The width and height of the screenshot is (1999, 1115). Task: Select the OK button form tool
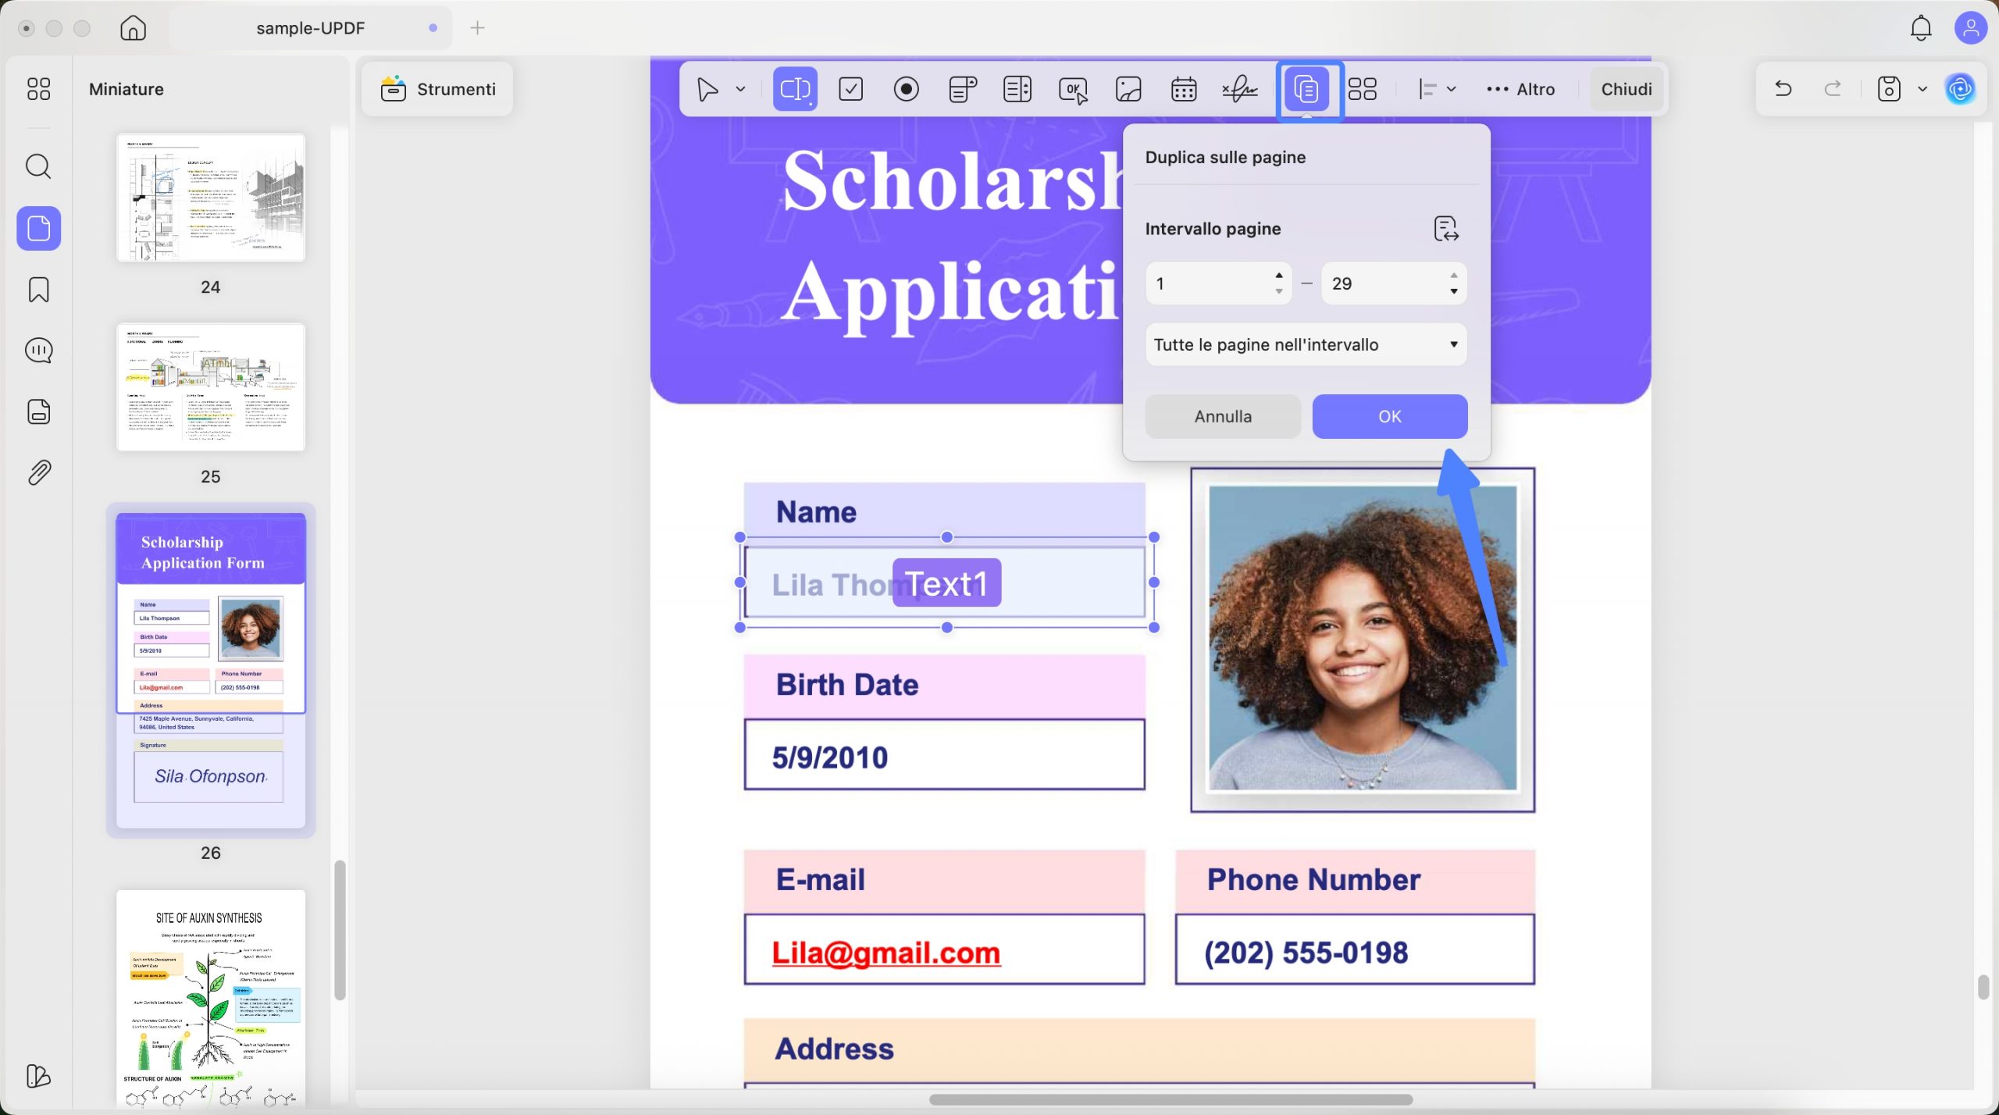tap(1074, 89)
